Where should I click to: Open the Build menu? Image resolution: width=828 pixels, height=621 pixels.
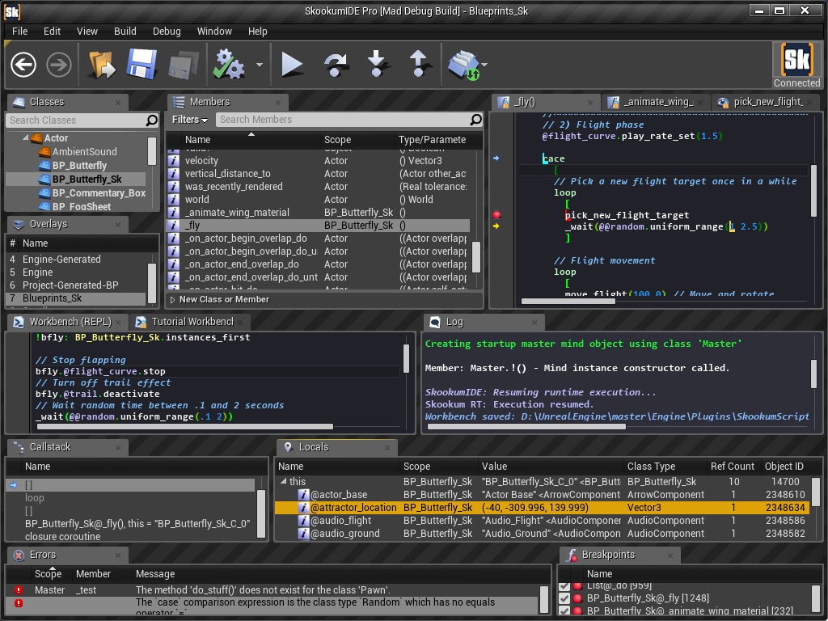pos(125,32)
